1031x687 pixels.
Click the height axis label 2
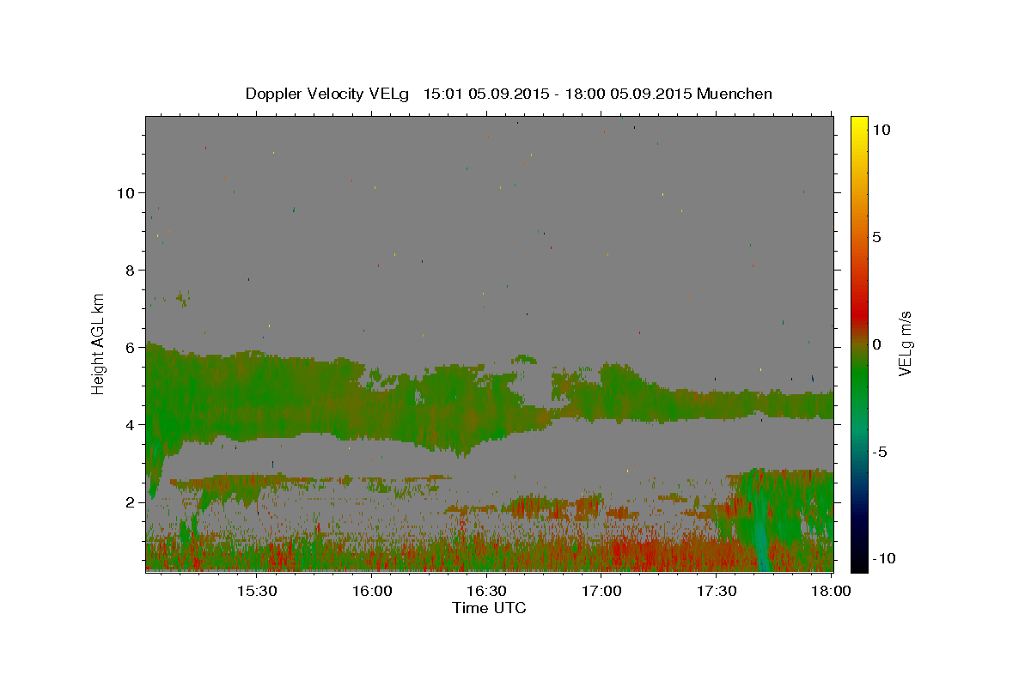131,502
